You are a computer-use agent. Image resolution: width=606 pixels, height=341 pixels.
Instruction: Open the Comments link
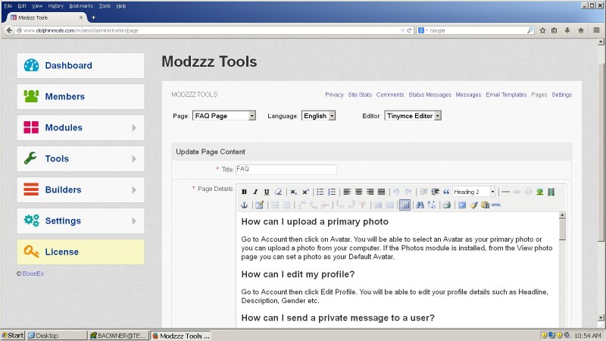click(x=390, y=95)
